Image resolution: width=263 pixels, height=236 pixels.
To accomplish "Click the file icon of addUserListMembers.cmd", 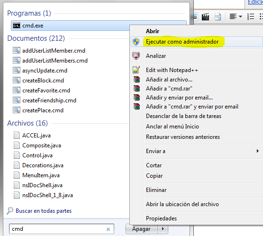I will point(17,60).
